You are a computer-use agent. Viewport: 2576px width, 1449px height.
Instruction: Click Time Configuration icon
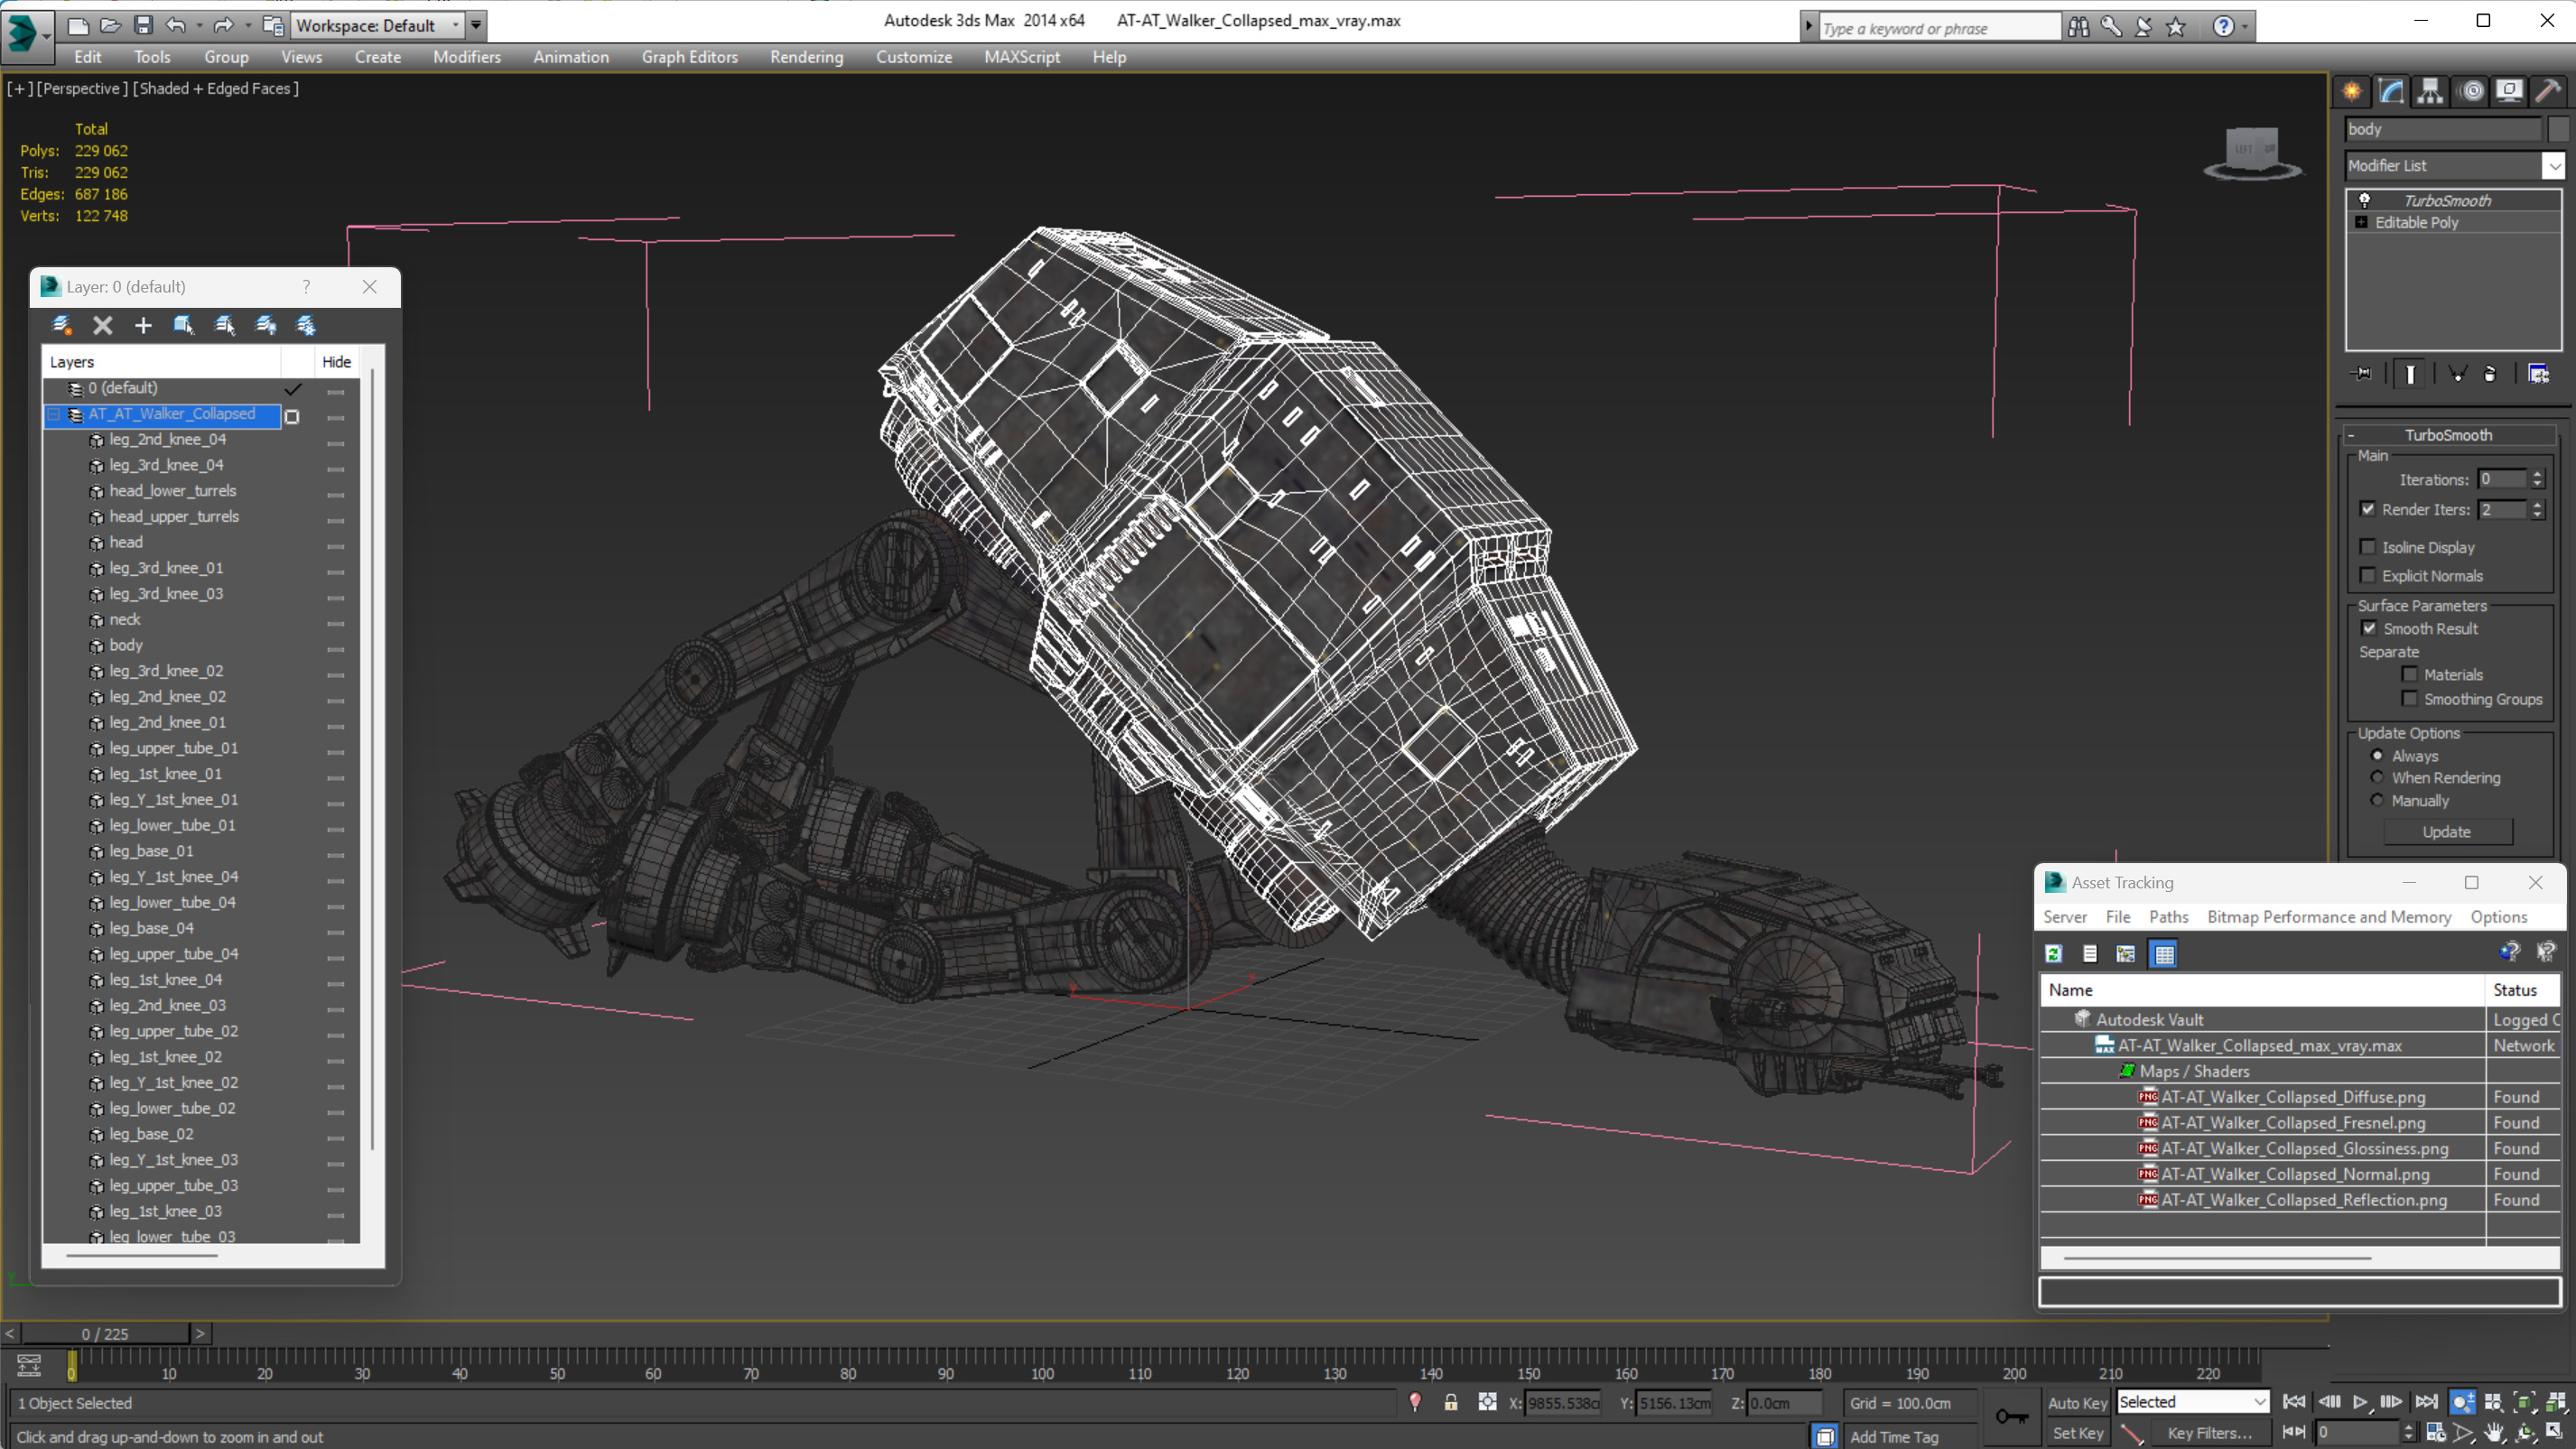pyautogui.click(x=2436, y=1433)
